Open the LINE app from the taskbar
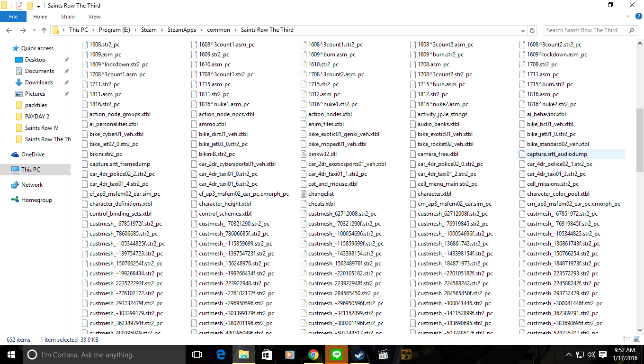Viewport: 644px width, 364px height. click(337, 355)
